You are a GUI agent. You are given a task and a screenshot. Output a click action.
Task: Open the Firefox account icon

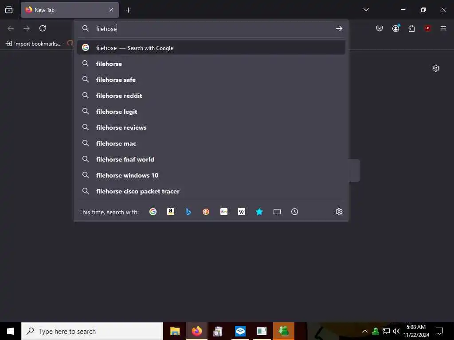396,28
